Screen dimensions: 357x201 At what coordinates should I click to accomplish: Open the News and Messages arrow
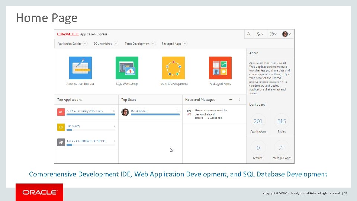coord(239,100)
